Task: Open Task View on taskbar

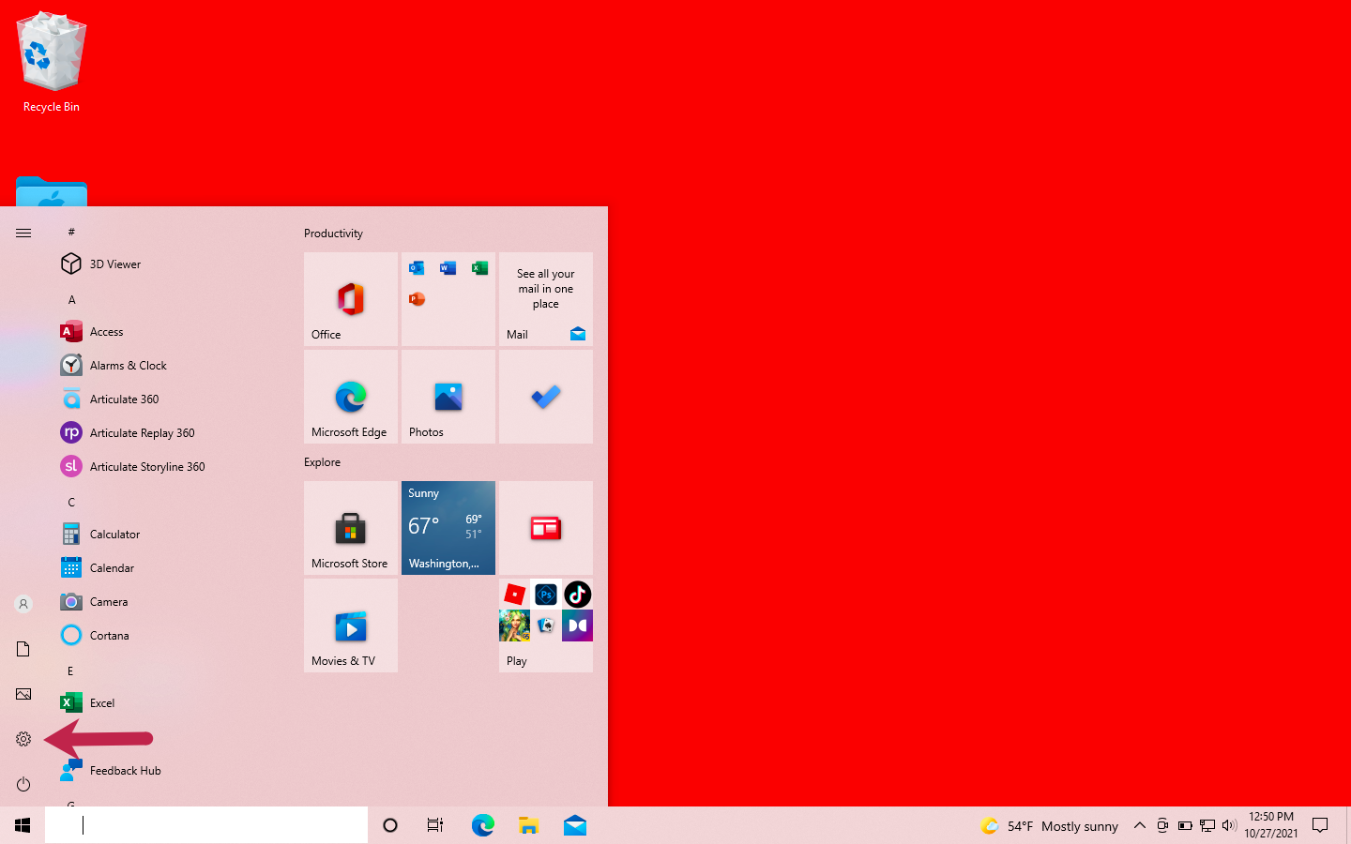Action: 435,825
